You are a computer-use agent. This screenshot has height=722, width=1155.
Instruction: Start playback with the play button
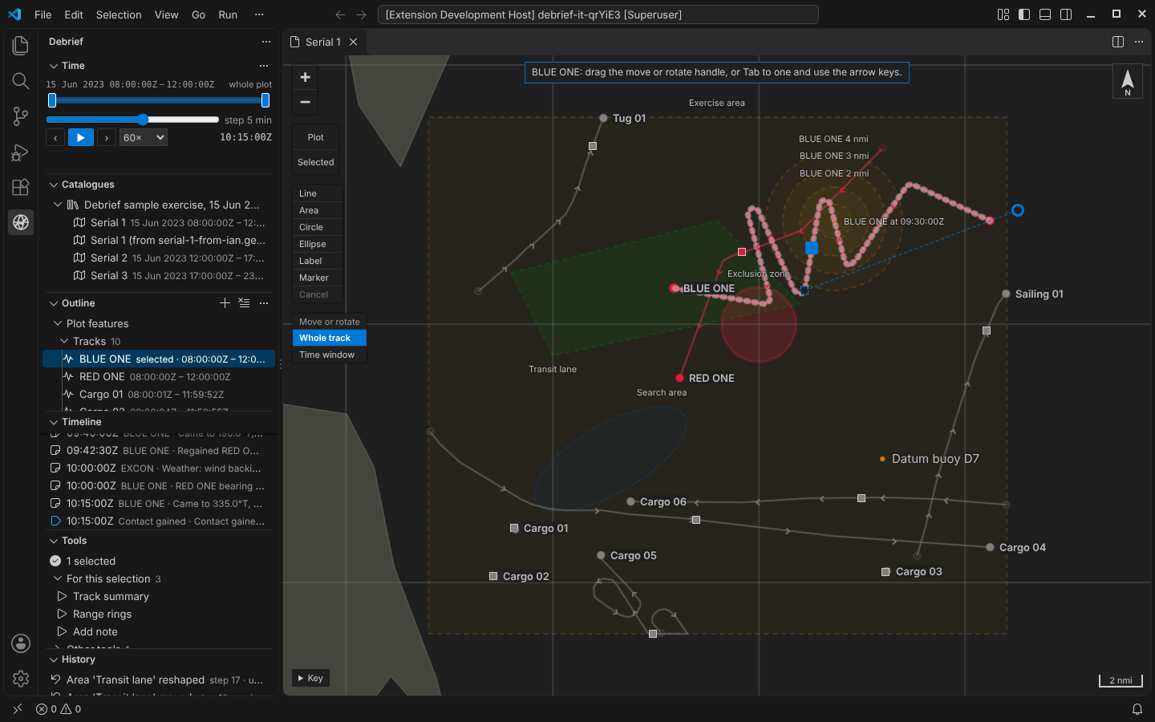click(81, 138)
